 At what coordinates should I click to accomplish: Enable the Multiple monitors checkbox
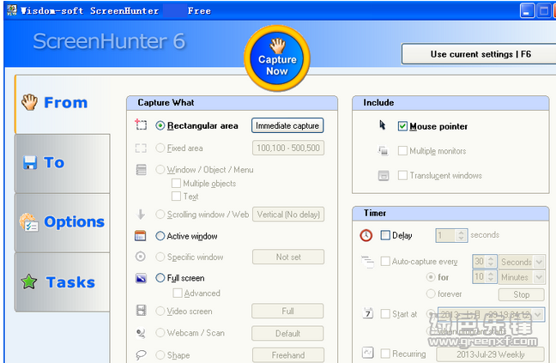pyautogui.click(x=402, y=151)
